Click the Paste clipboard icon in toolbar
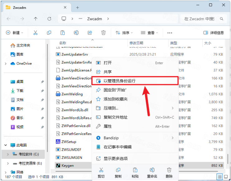231x181 pixels. pos(63,33)
